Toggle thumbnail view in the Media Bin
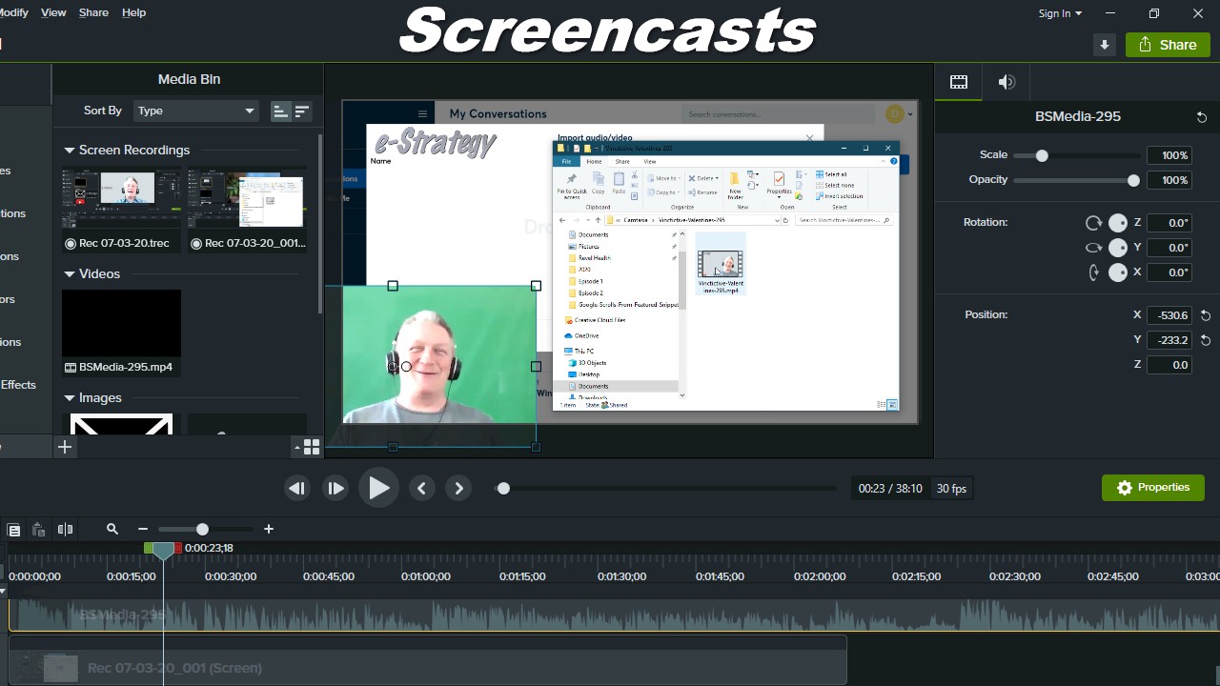Screen dimensions: 1220x686 pos(279,111)
